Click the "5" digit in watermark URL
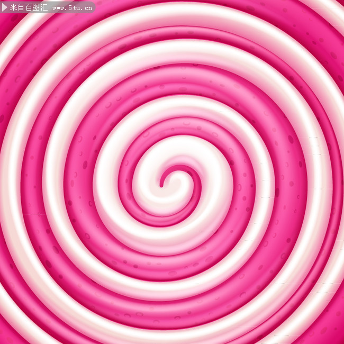The height and width of the screenshot is (344, 344). [x=70, y=8]
